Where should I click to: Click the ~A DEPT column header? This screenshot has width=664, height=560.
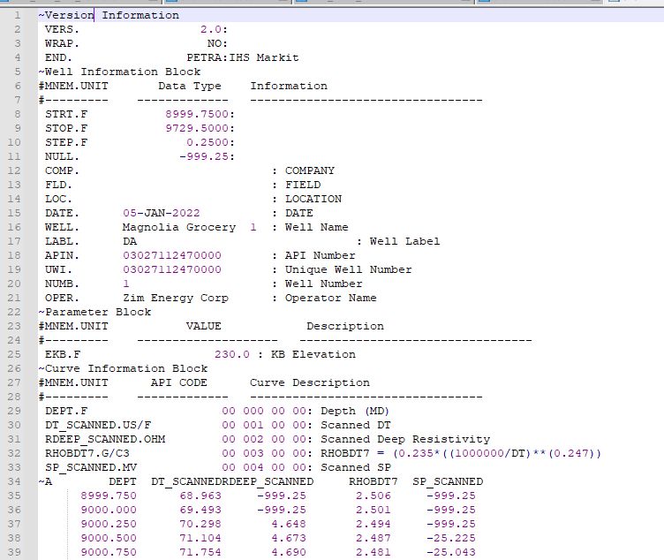123,481
